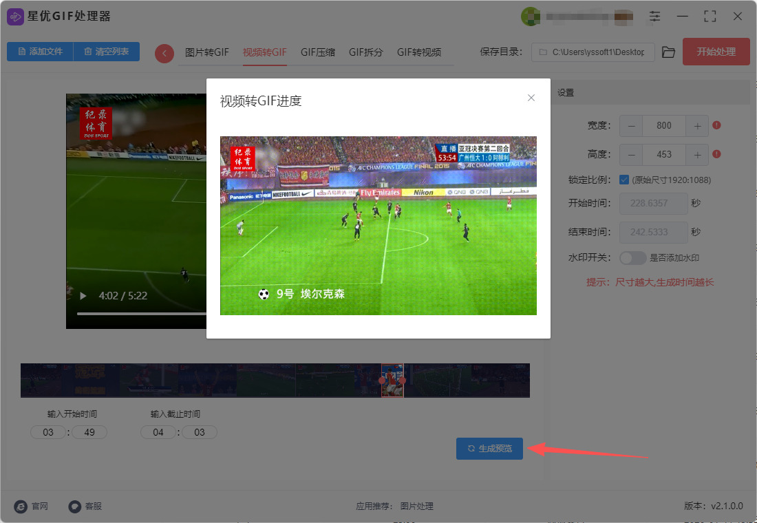Click the left handle of timeline selection

click(383, 381)
